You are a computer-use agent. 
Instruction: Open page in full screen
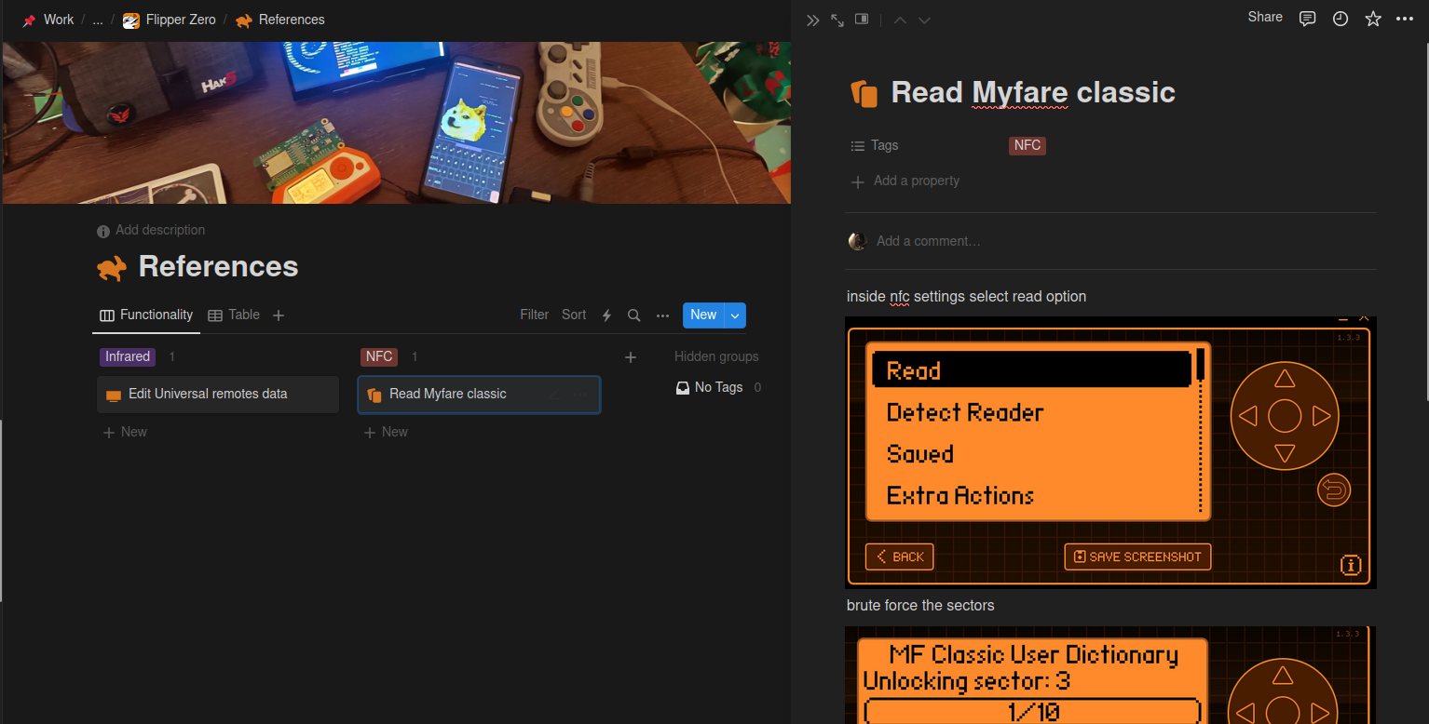(x=837, y=20)
